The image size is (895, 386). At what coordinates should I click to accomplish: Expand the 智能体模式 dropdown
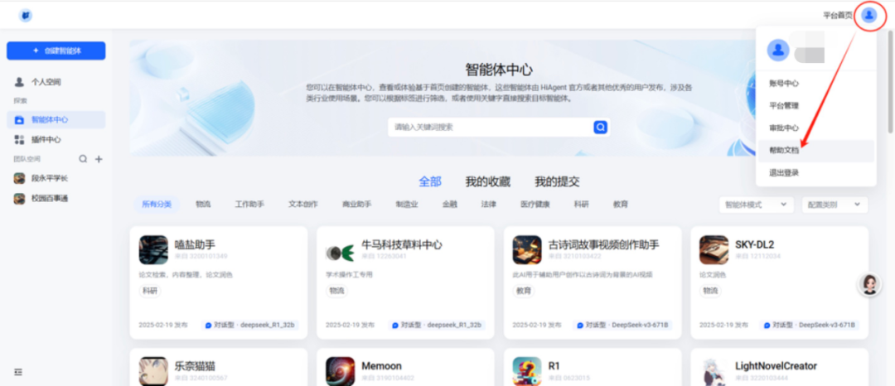click(x=756, y=205)
